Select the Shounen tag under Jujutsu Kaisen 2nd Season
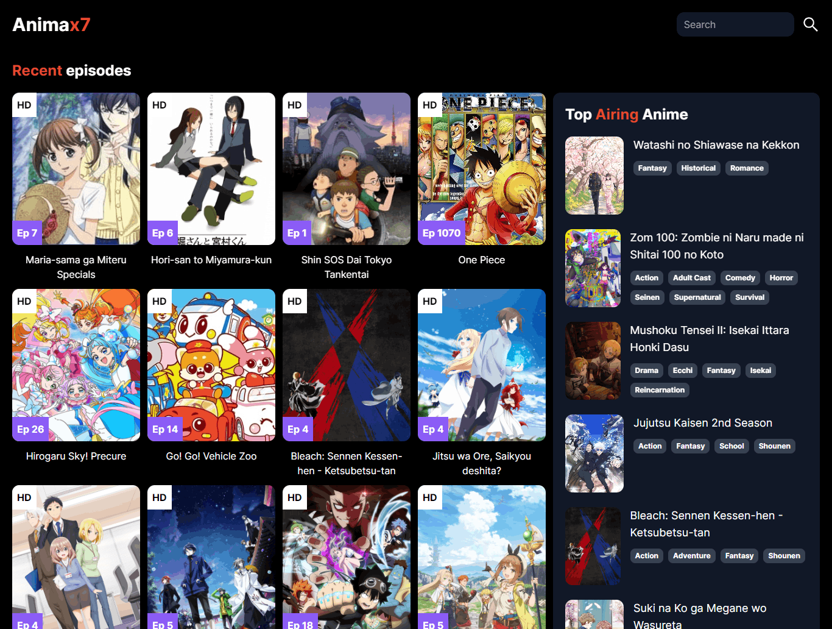This screenshot has height=629, width=832. point(774,446)
